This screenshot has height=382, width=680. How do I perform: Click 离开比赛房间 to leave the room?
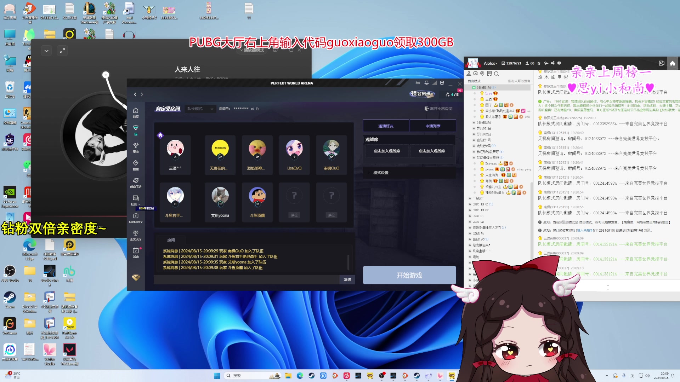(x=438, y=109)
